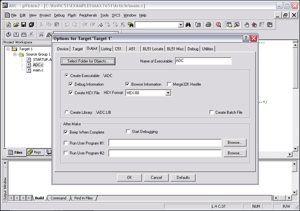
Task: Click the Options for Target toolbar icon
Action: click(x=49, y=35)
